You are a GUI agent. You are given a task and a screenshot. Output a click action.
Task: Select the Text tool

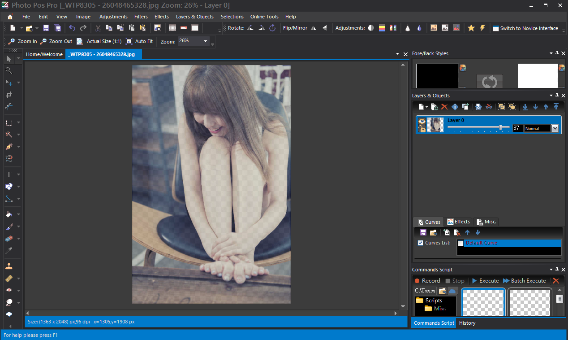pos(9,174)
